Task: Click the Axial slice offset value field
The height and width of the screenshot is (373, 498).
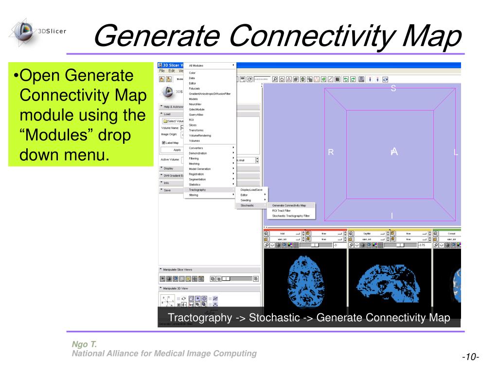Action: [x=340, y=245]
